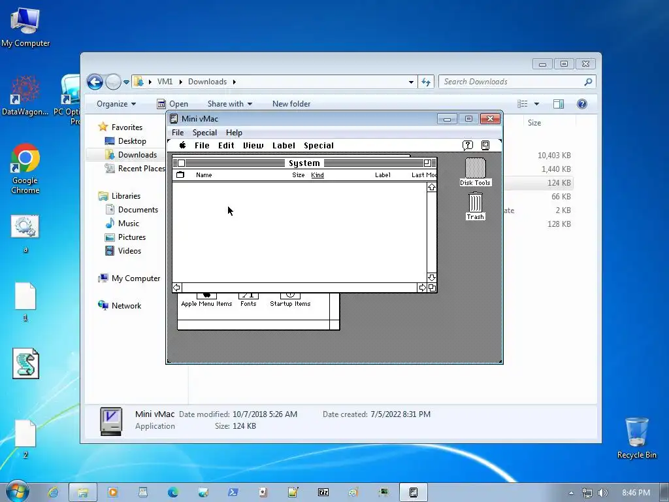Open the Organize dropdown in Explorer

coord(116,104)
